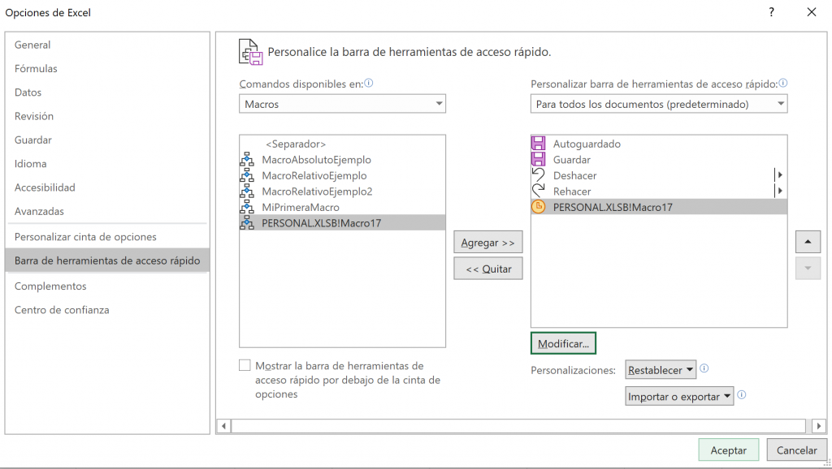
Task: Click the Rehacer redo arrow icon
Action: click(x=539, y=191)
